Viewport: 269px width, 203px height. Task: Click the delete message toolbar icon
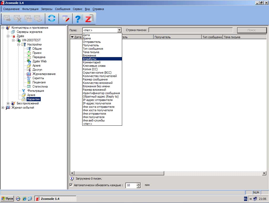tap(18, 18)
